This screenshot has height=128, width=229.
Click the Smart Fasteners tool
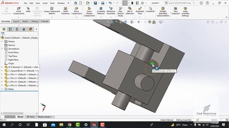coord(65,11)
